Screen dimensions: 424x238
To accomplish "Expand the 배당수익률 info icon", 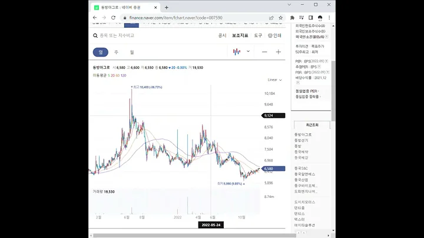I will (x=298, y=82).
